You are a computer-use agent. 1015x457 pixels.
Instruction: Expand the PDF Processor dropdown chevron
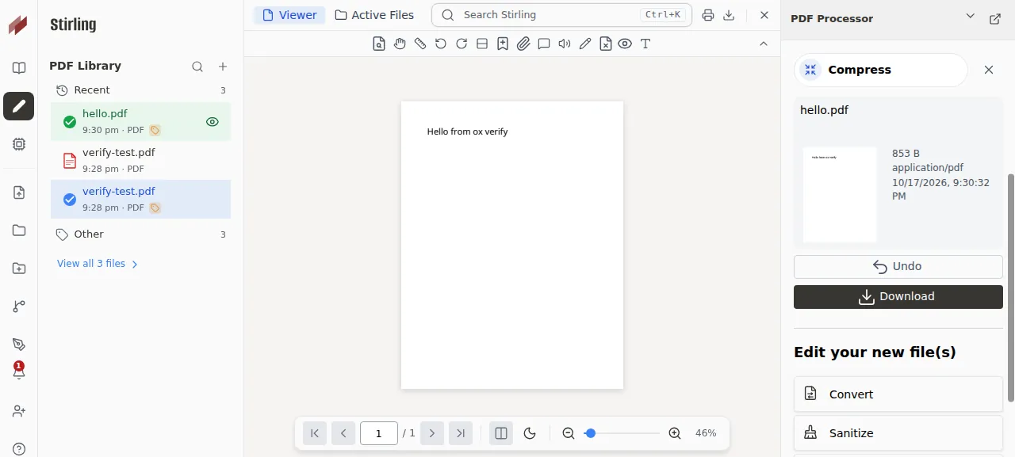[971, 16]
